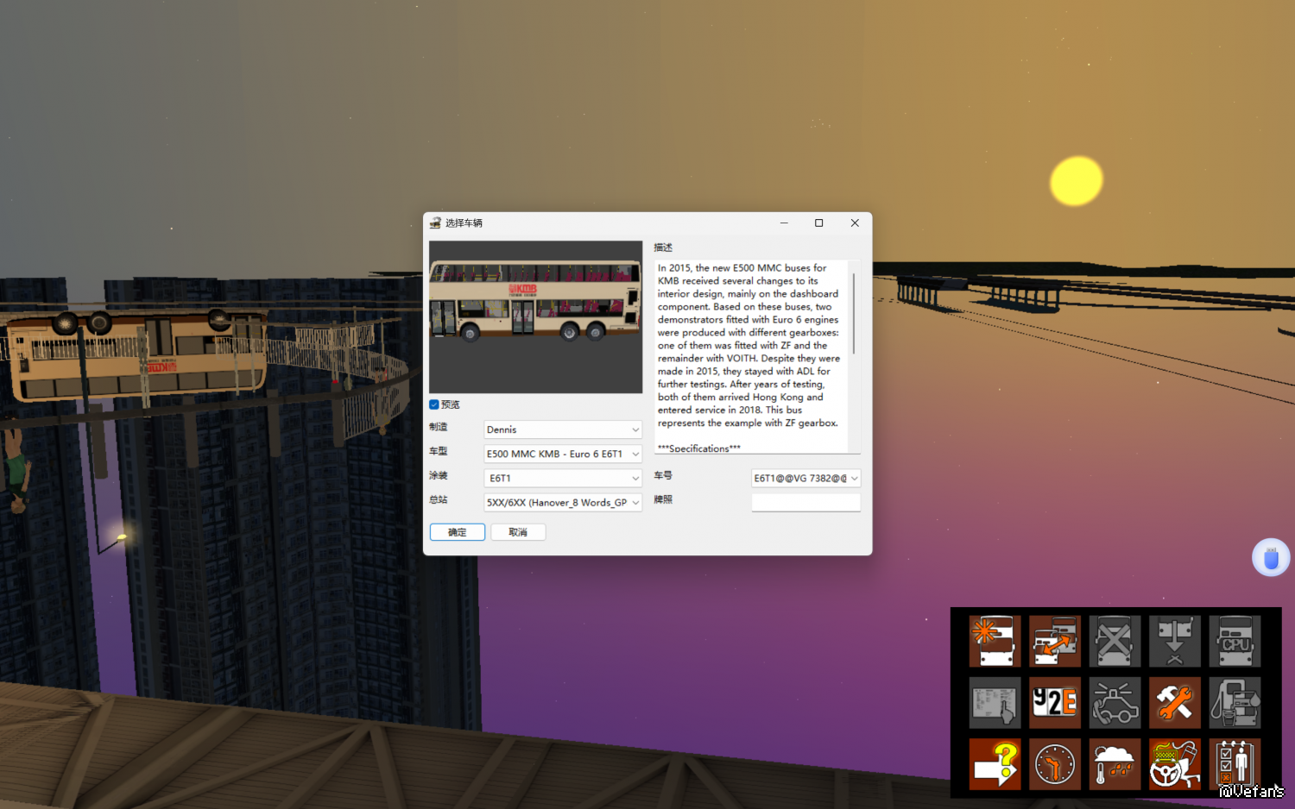The width and height of the screenshot is (1295, 809).
Task: Expand the 制造 dropdown showing Dennis
Action: coord(562,430)
